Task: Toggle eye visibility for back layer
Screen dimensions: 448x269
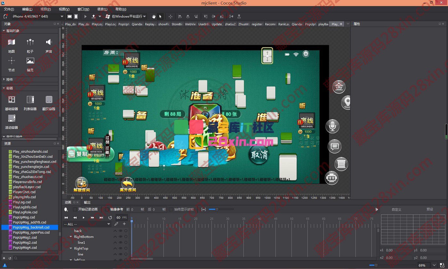Action: [x=121, y=231]
